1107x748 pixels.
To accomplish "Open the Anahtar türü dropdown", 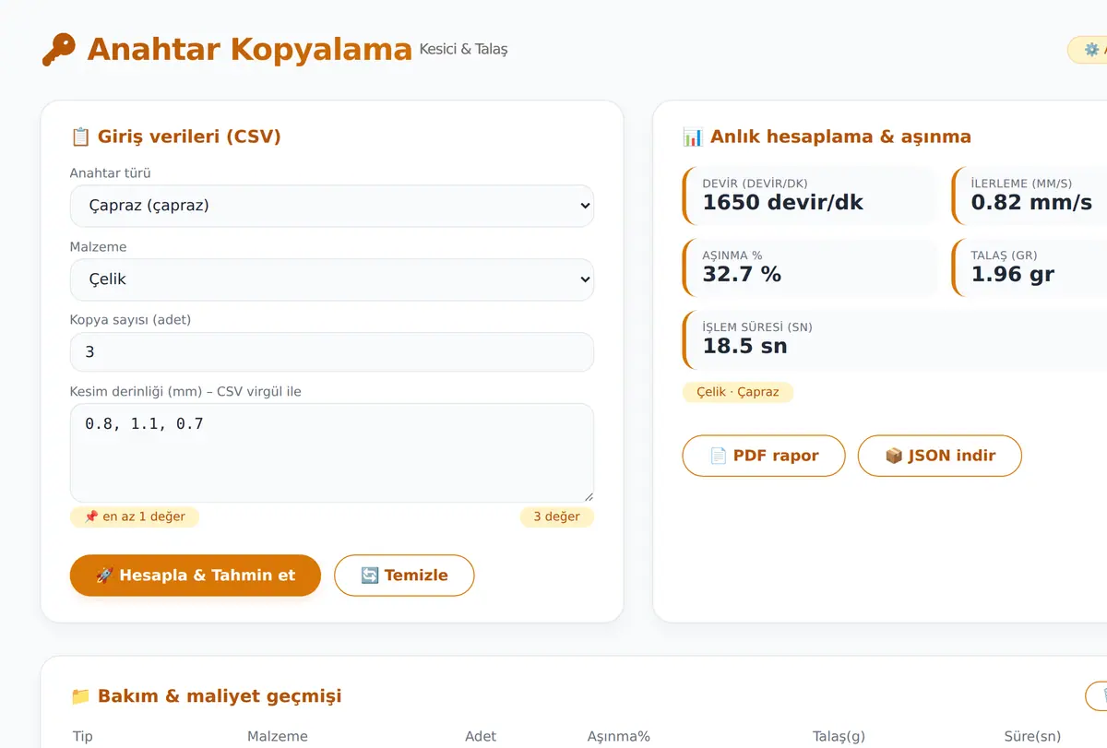I will point(332,206).
